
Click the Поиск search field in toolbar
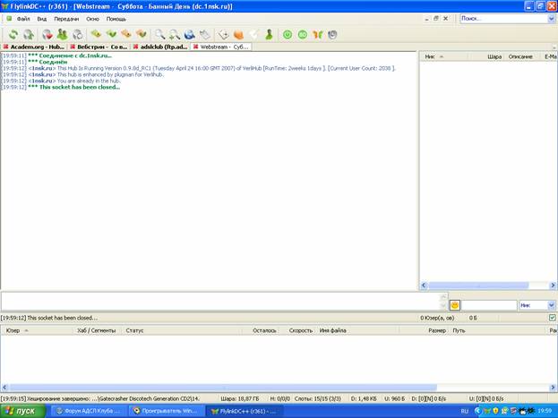pos(504,19)
